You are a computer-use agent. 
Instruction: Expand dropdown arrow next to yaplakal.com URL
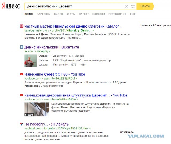[x=90, y=129]
